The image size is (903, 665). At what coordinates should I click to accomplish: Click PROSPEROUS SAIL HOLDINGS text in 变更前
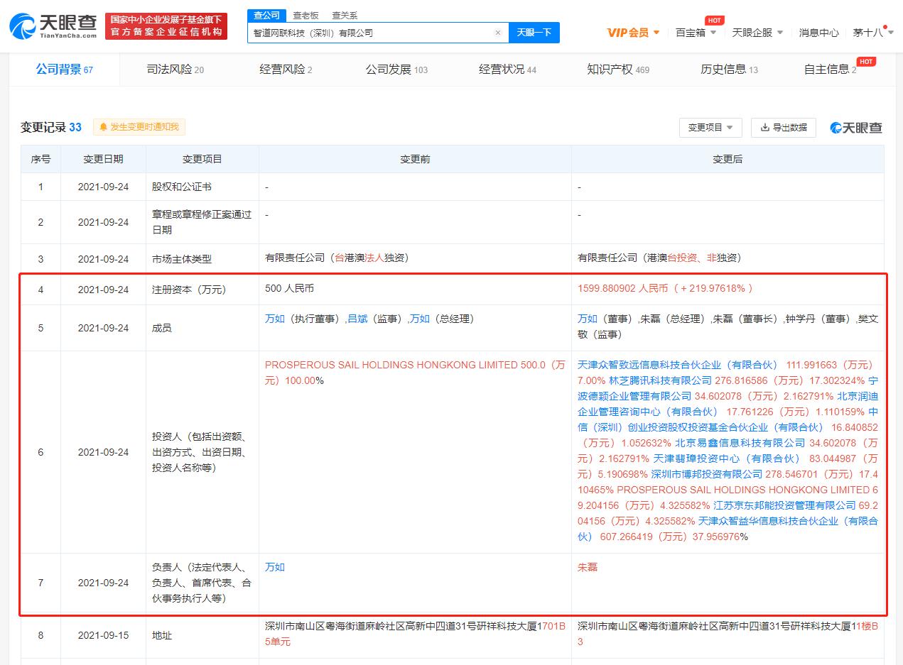415,373
